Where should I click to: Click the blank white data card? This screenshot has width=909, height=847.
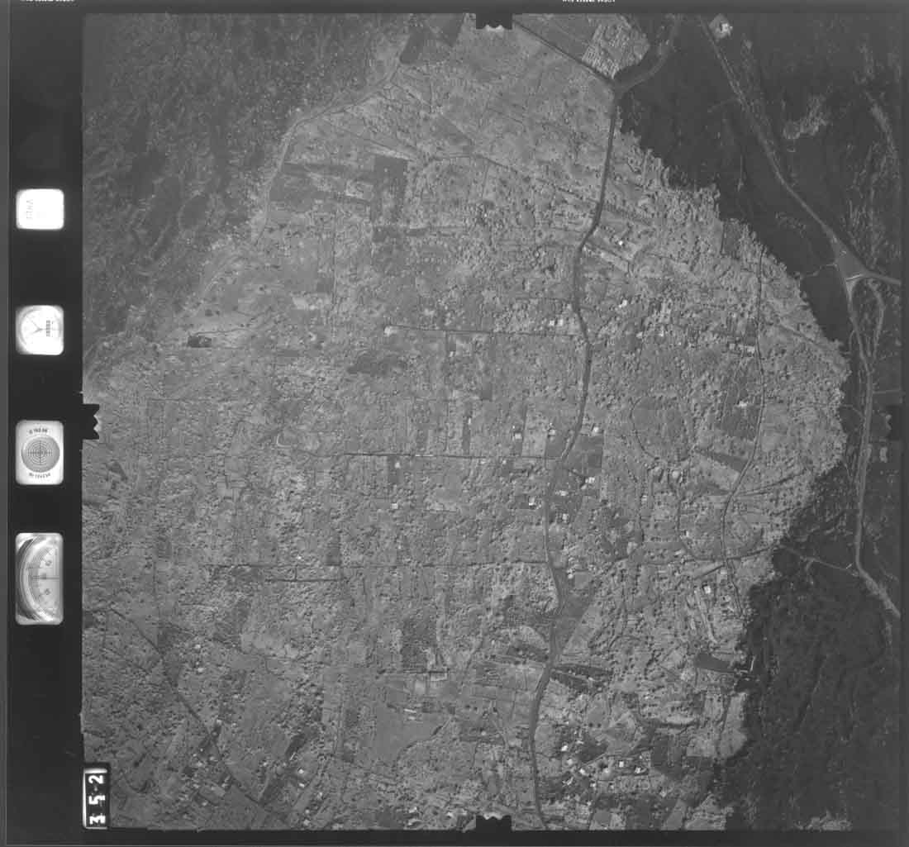click(40, 209)
